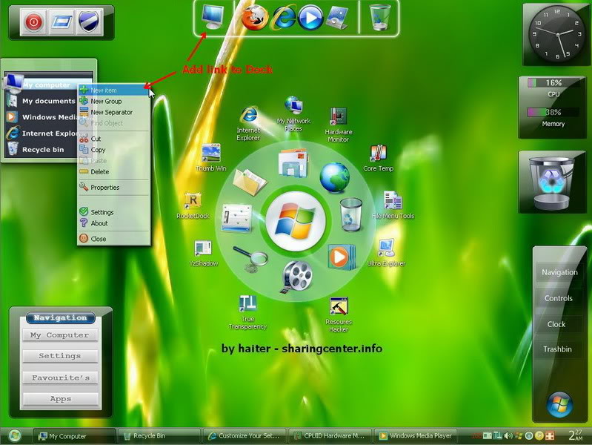Switch to CPUID Hardware Monitor taskbar button
Image resolution: width=592 pixels, height=445 pixels.
pos(330,436)
